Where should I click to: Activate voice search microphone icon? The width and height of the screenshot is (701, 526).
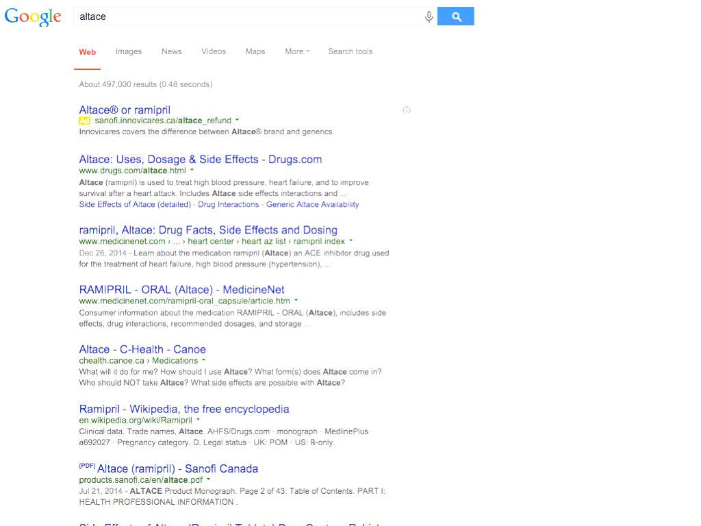click(429, 16)
